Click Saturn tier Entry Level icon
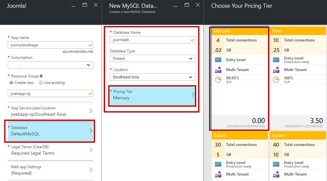Viewport: 327px width, 181px height. coord(218,164)
